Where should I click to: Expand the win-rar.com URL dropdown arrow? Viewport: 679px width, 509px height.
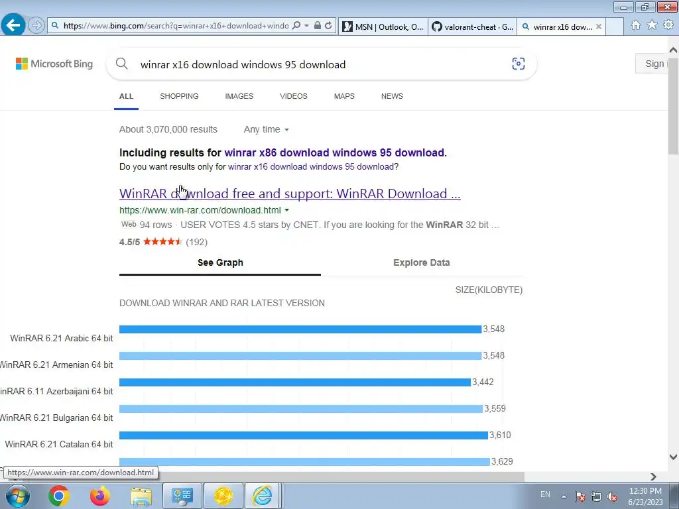[x=286, y=210]
